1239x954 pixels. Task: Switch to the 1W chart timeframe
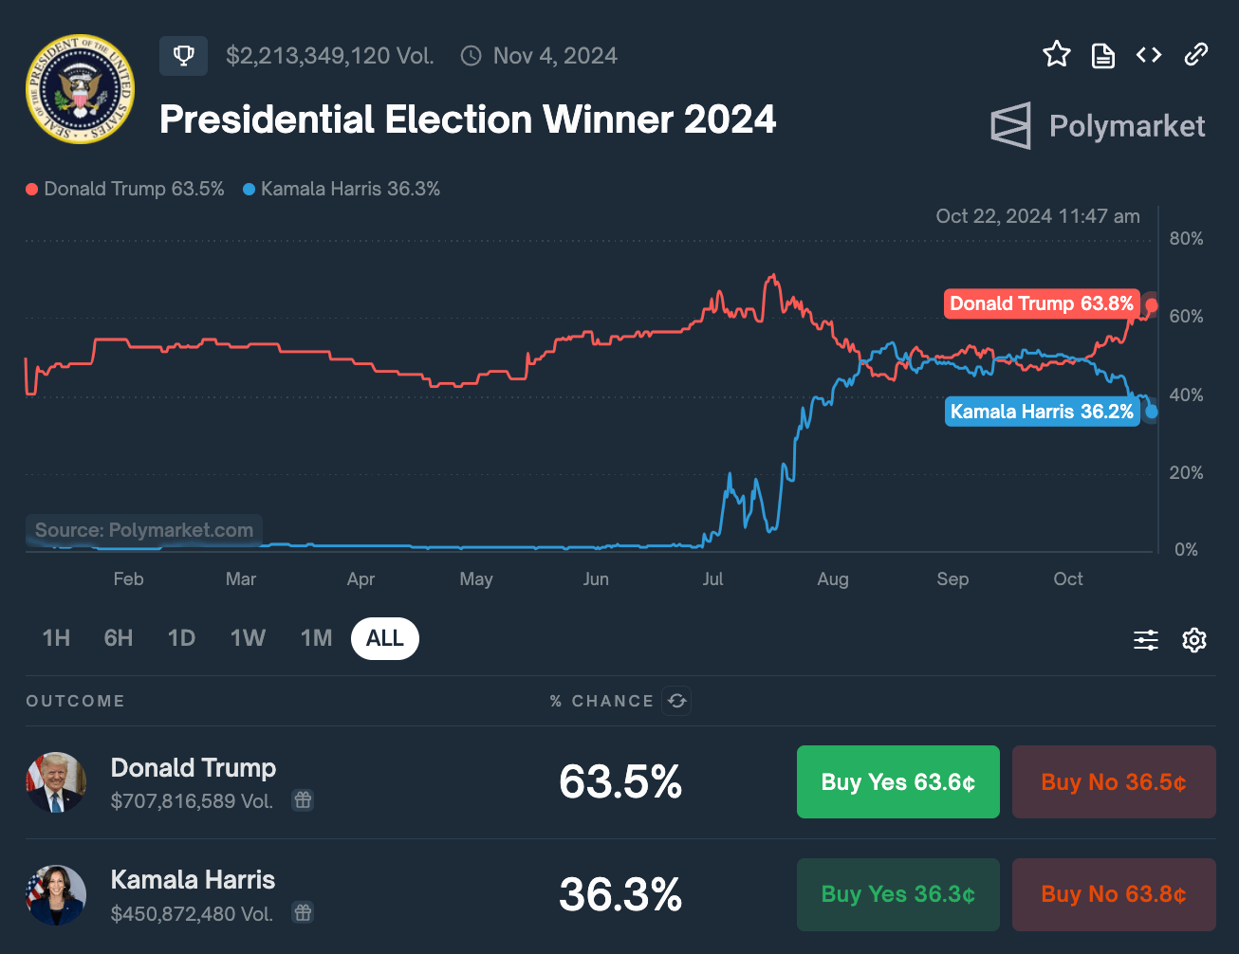(248, 638)
